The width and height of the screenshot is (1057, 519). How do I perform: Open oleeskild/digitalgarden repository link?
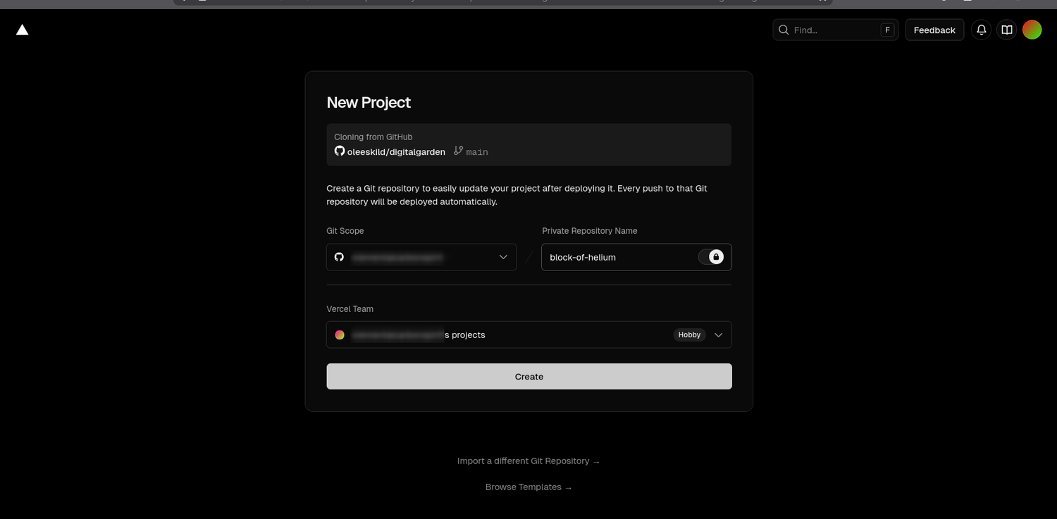(x=396, y=152)
